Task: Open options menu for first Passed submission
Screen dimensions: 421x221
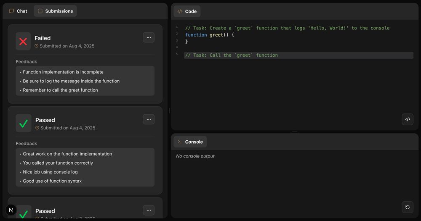Action: [x=149, y=119]
